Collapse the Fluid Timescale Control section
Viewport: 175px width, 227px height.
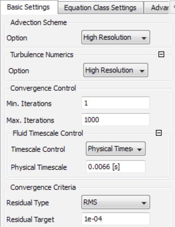159,133
